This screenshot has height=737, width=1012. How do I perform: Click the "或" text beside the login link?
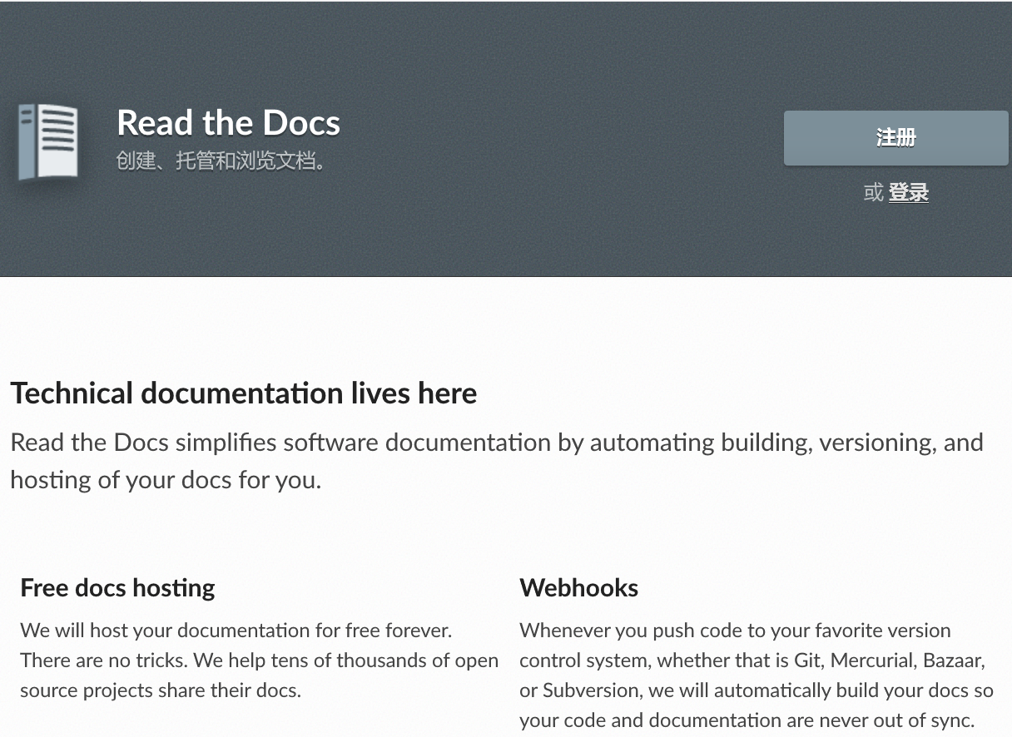873,193
